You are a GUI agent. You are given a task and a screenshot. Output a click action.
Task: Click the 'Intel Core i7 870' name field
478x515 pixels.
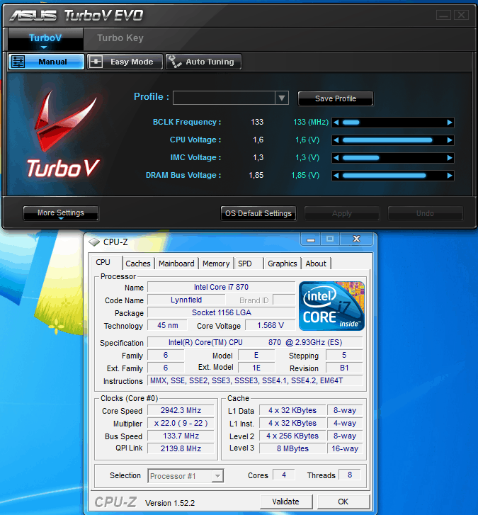click(221, 287)
